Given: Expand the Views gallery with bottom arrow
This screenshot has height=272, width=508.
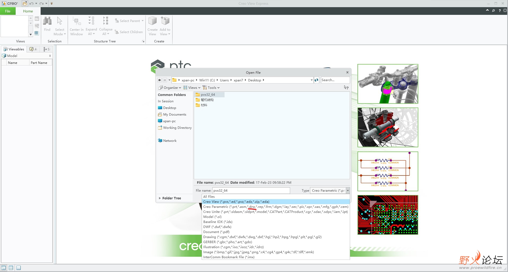Looking at the screenshot, I should tap(31, 34).
